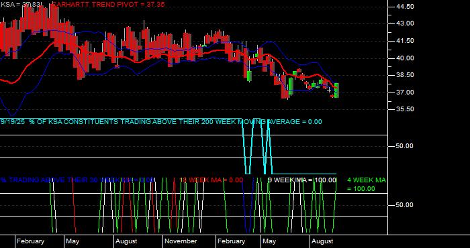Click the Carhartt Trend Pivot = 37.35 label

(x=108, y=5)
